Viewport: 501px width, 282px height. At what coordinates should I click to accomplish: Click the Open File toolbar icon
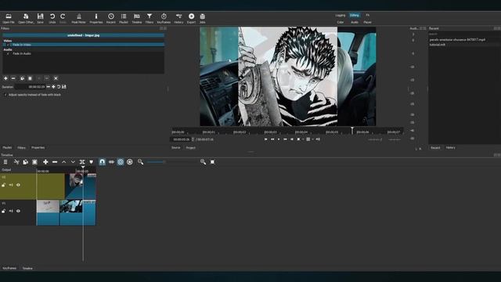(x=9, y=18)
